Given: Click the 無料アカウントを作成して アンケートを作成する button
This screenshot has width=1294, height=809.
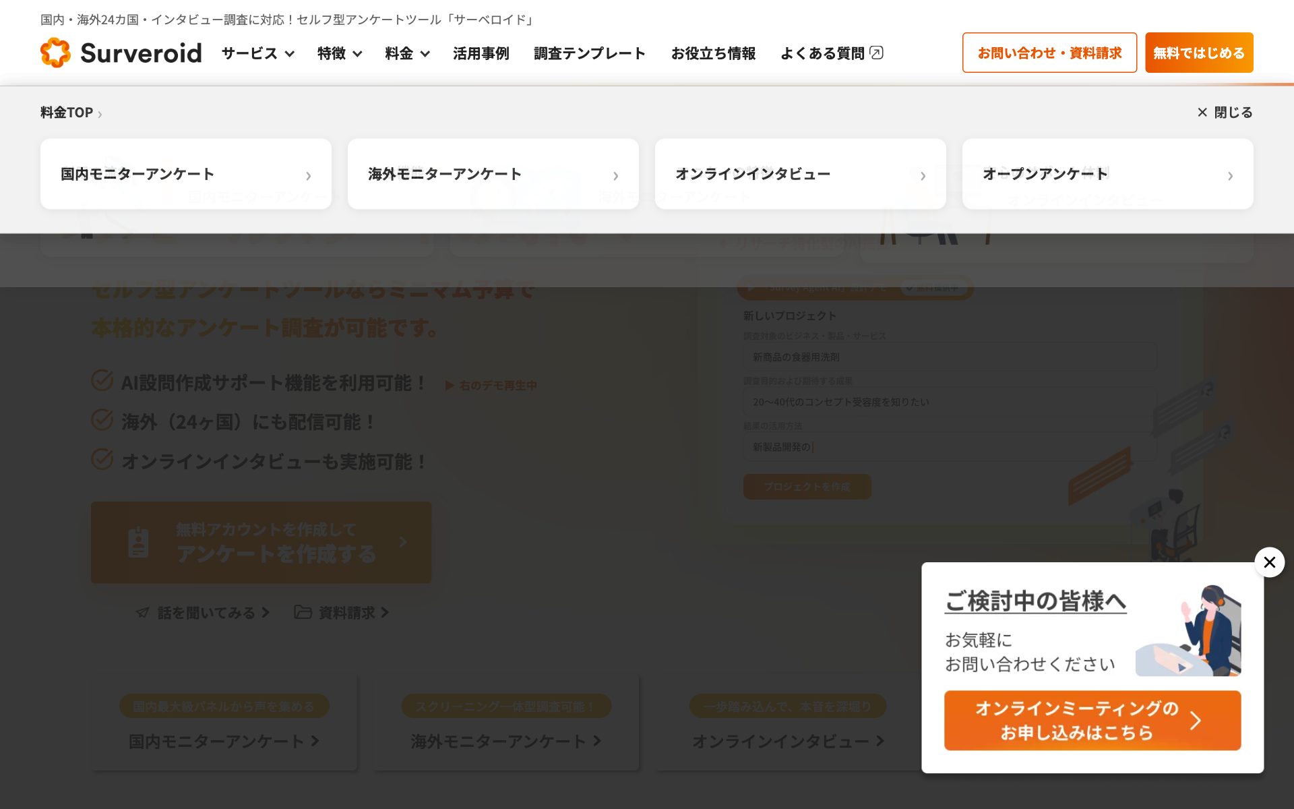Looking at the screenshot, I should click(261, 542).
